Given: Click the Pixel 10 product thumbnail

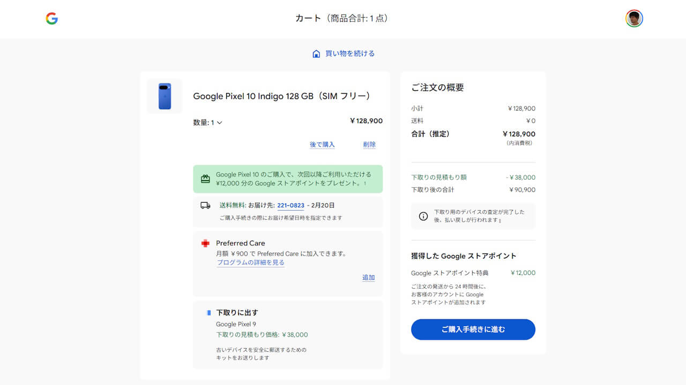Looking at the screenshot, I should point(165,96).
